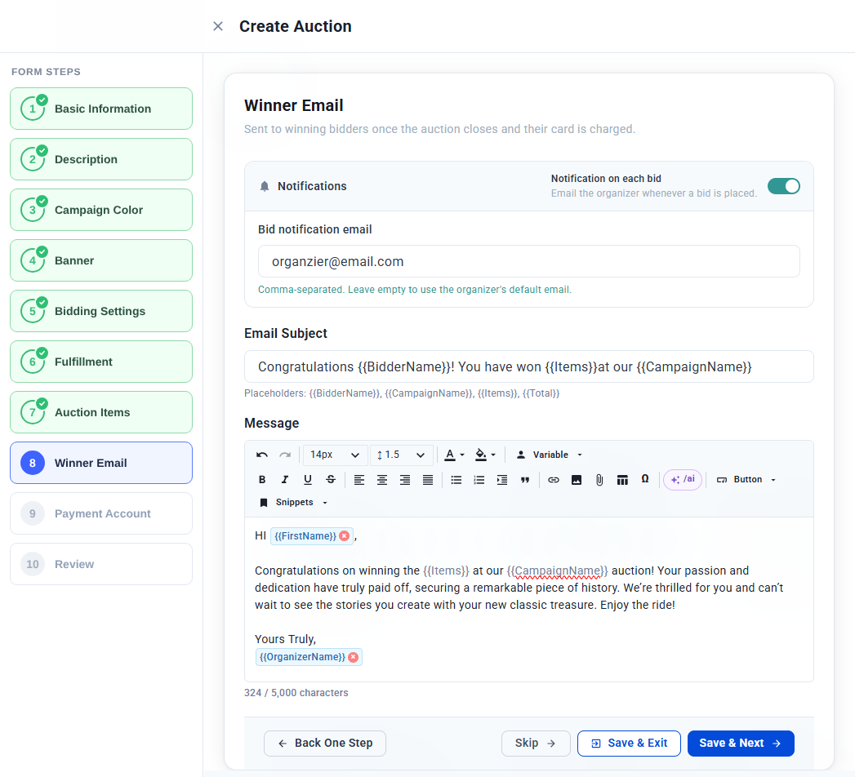This screenshot has width=855, height=777.
Task: Open the Snippets dropdown
Action: point(293,503)
